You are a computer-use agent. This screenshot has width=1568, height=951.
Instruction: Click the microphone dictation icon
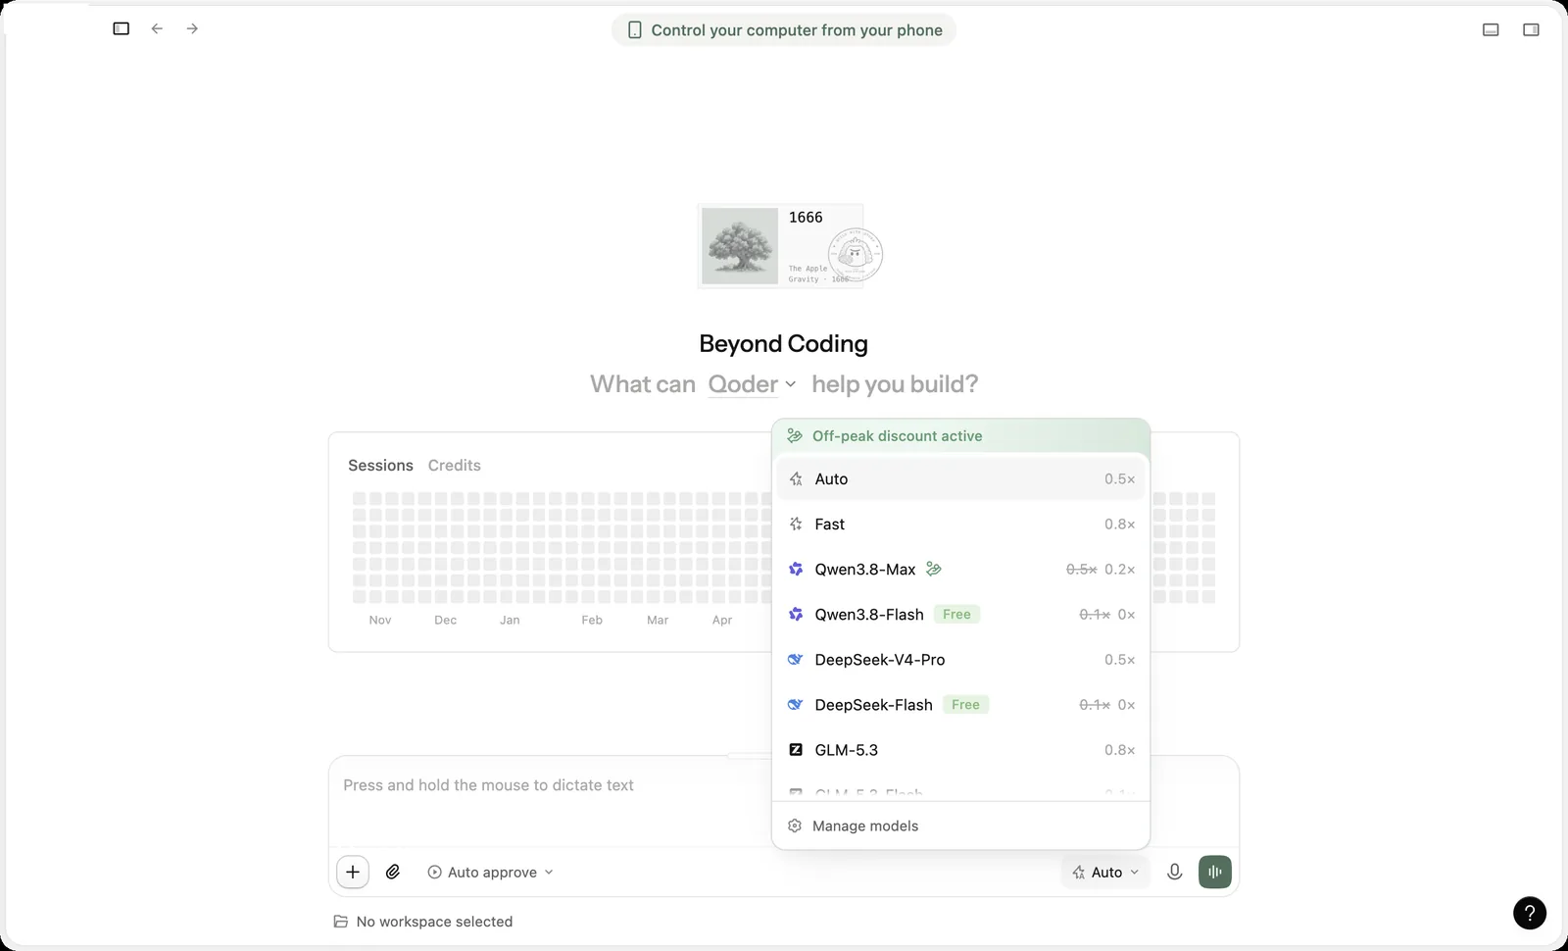[1174, 872]
